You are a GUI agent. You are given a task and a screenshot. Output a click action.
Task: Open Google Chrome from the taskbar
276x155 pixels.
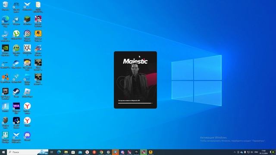101,152
